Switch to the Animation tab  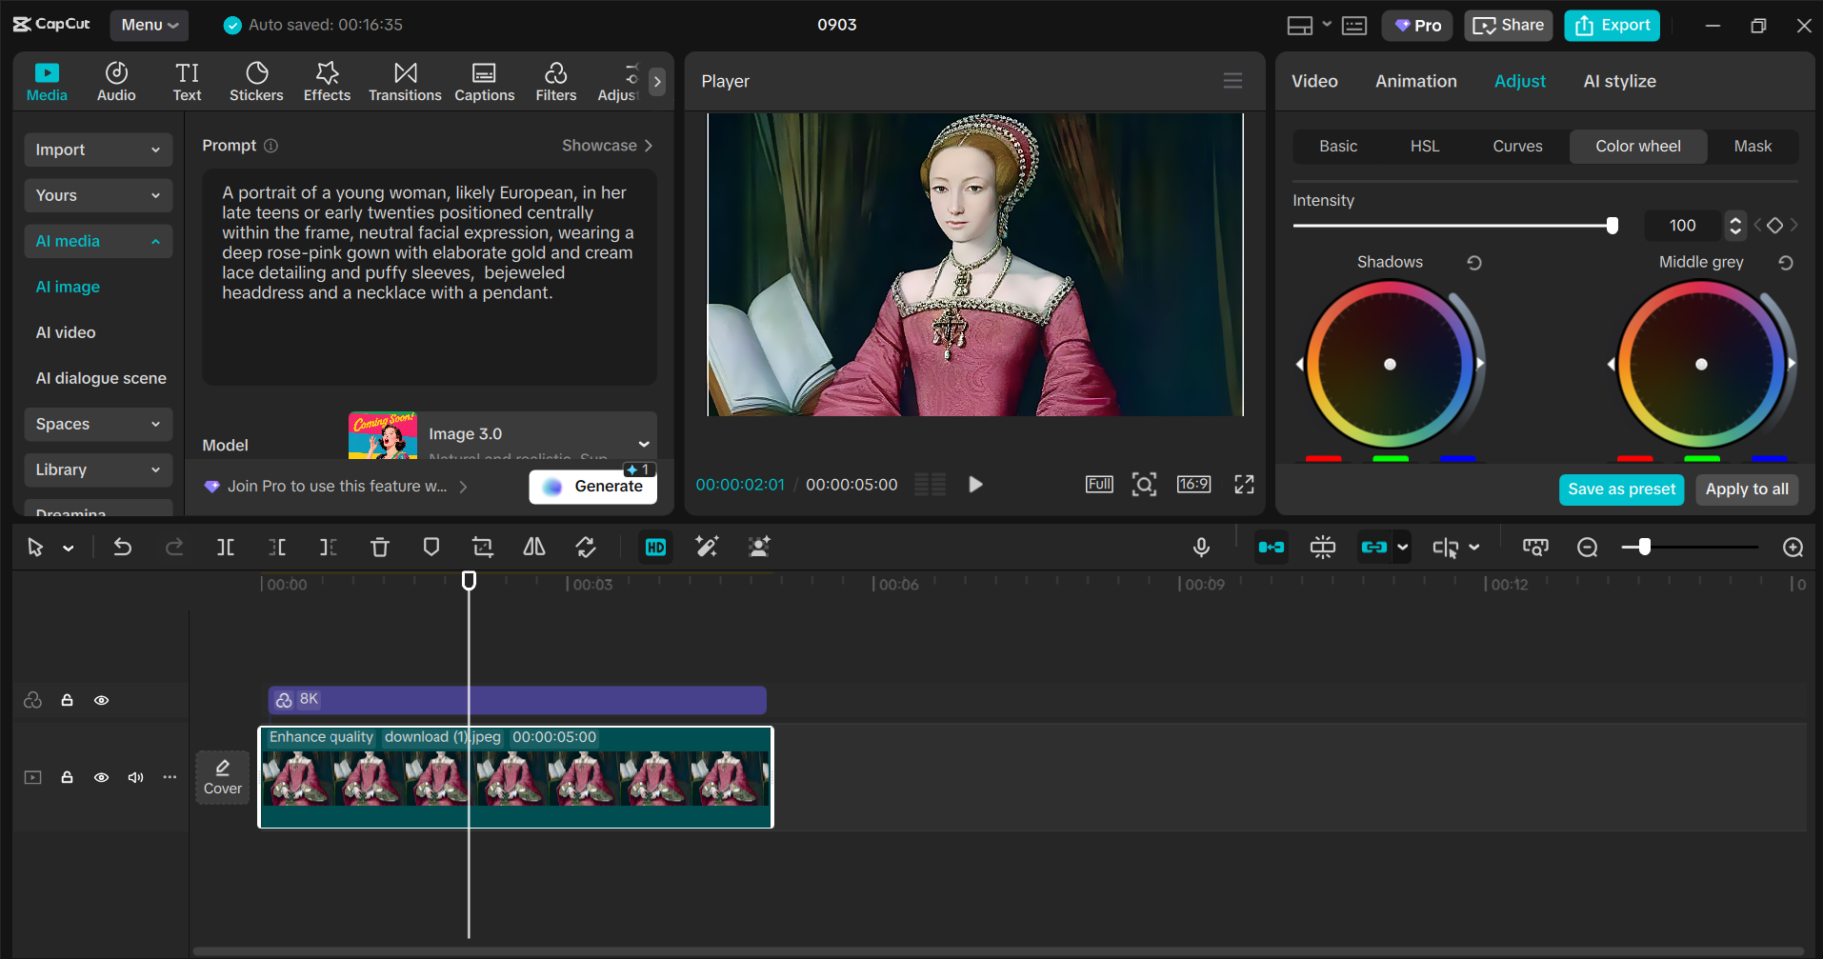[x=1415, y=81]
